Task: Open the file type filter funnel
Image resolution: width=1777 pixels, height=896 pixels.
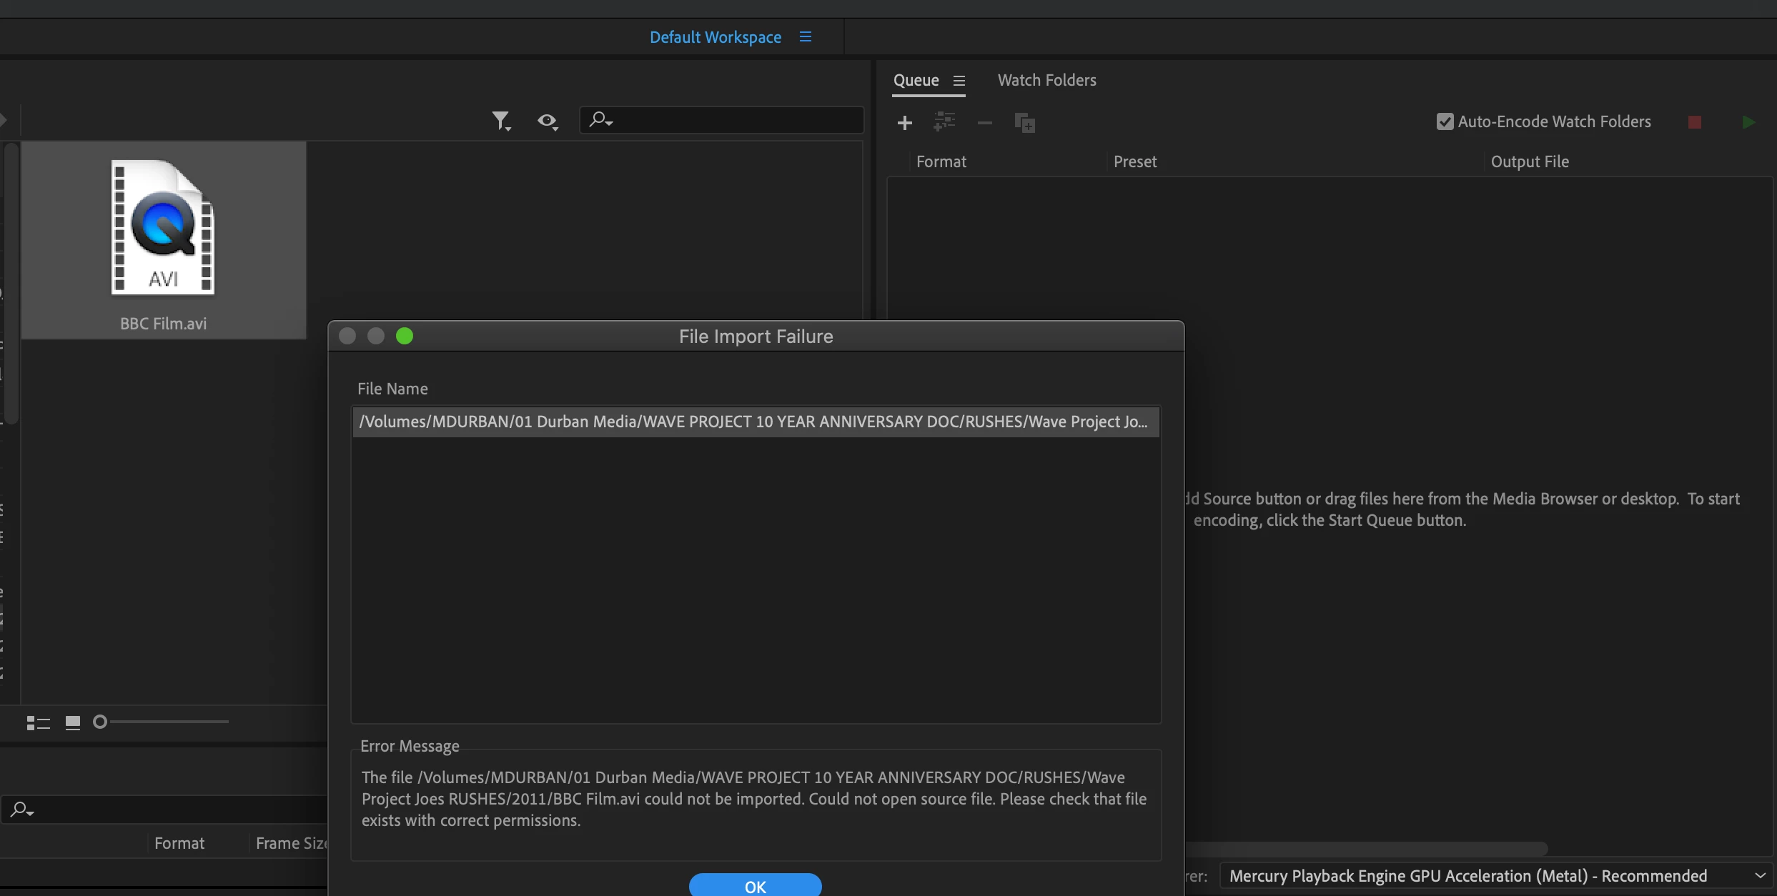Action: point(501,121)
